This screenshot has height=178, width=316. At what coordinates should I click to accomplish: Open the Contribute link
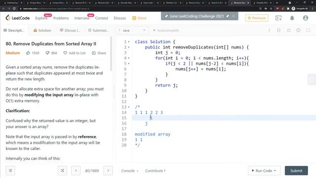(155, 171)
